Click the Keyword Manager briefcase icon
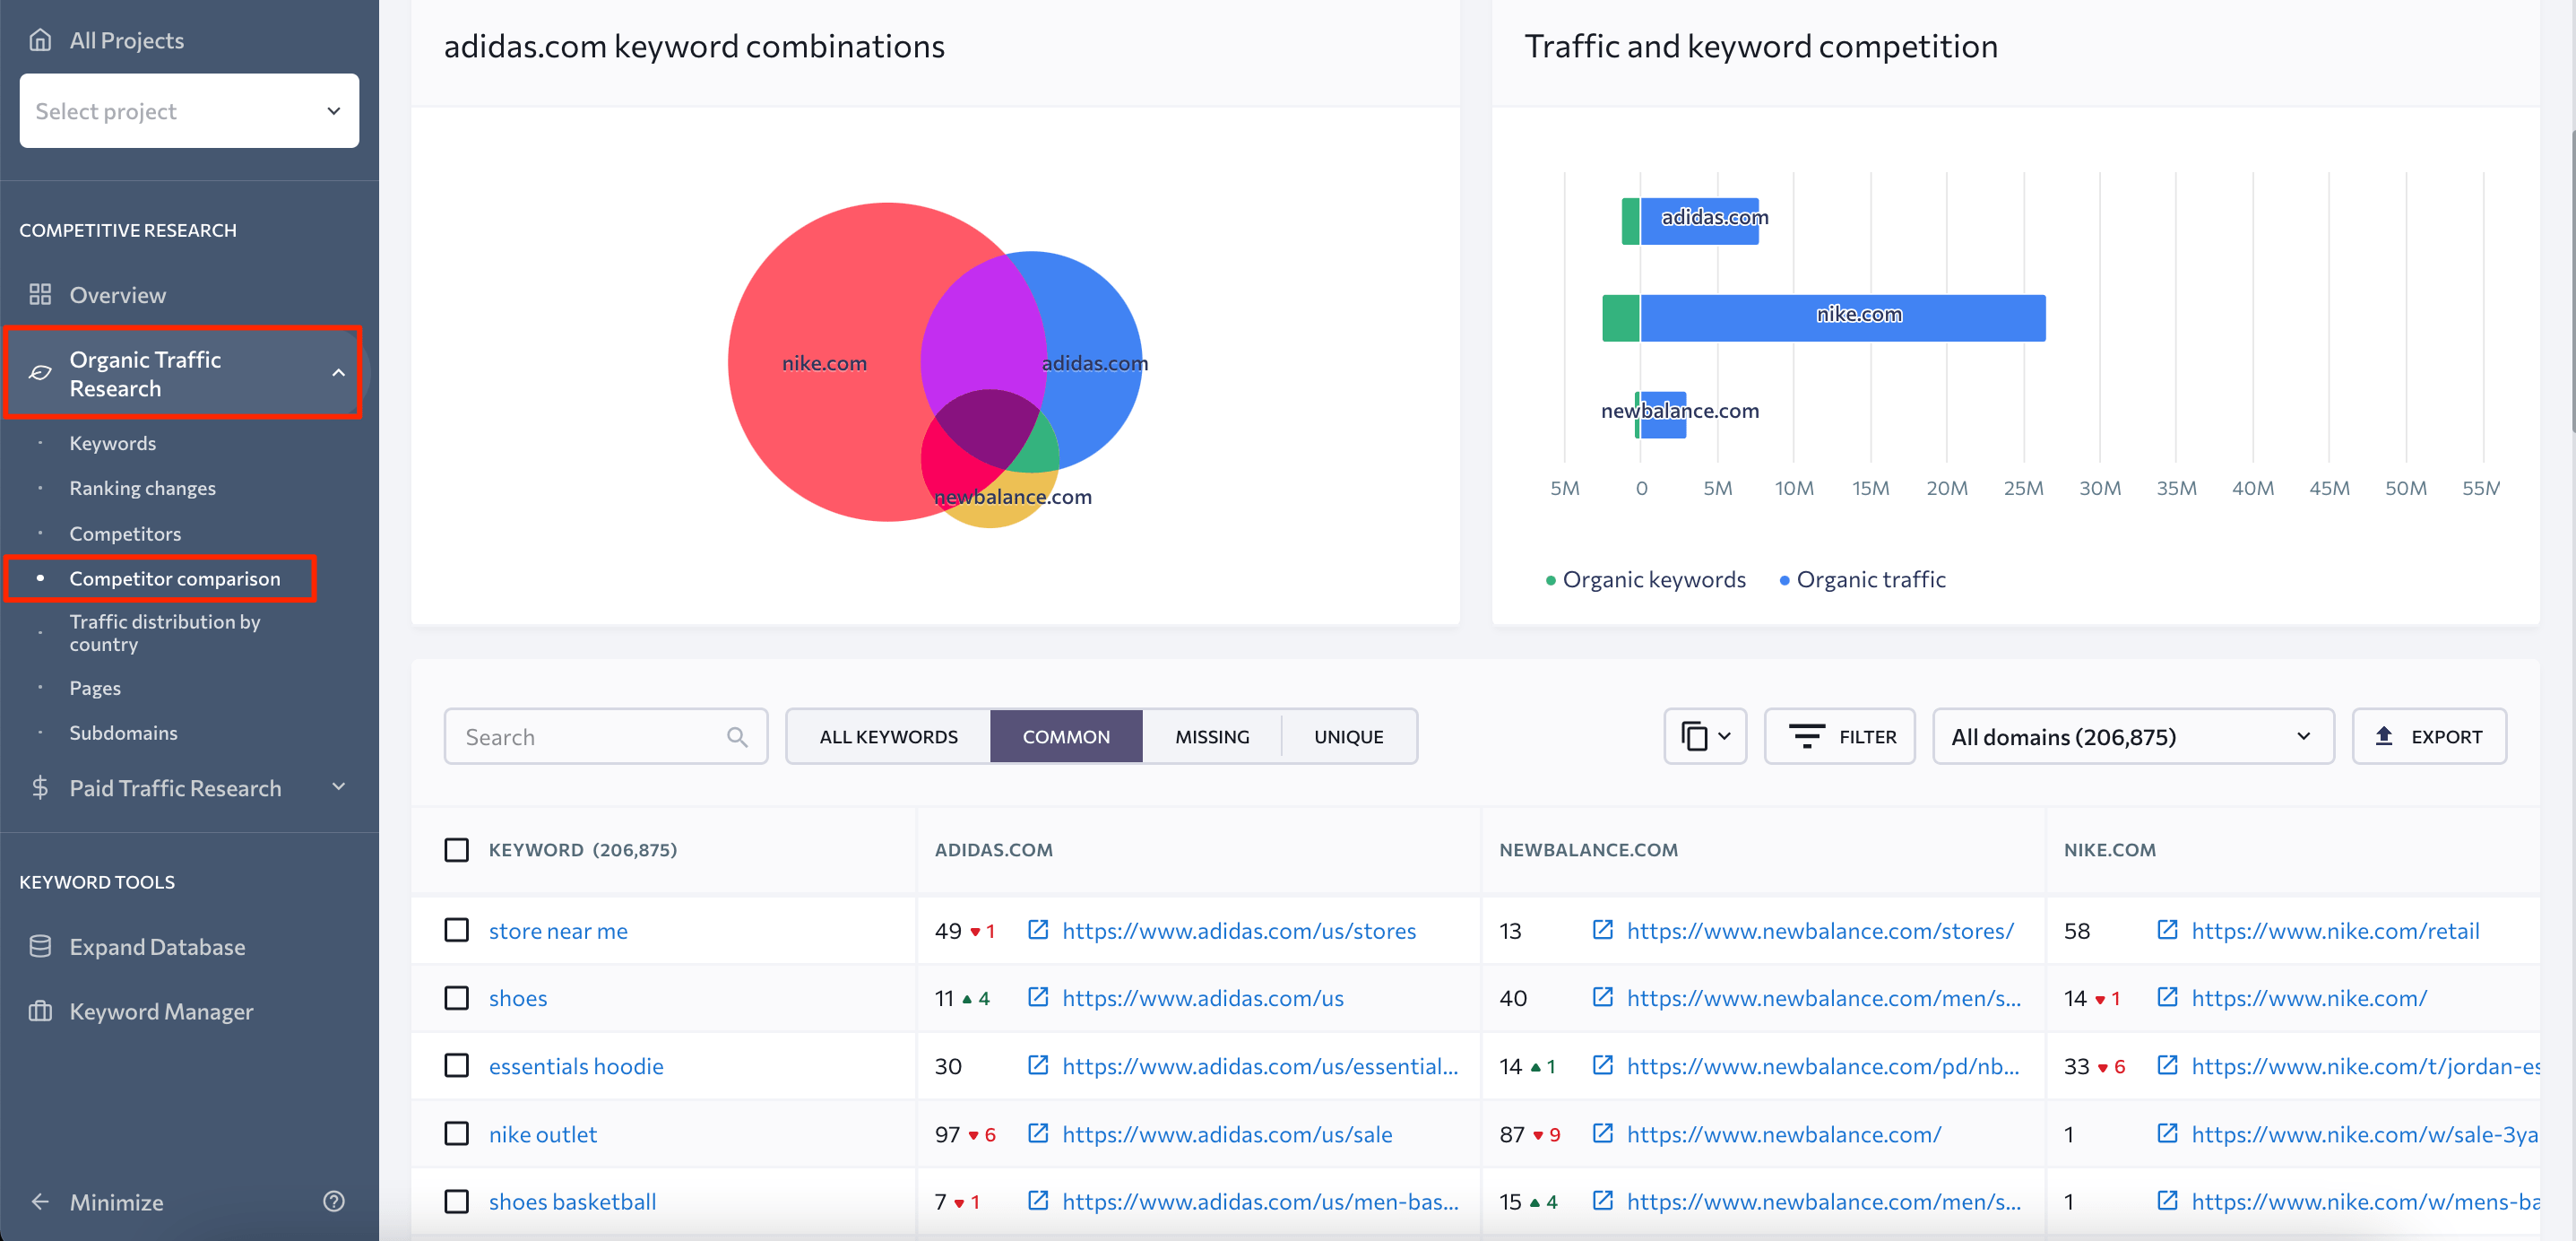 click(40, 1011)
